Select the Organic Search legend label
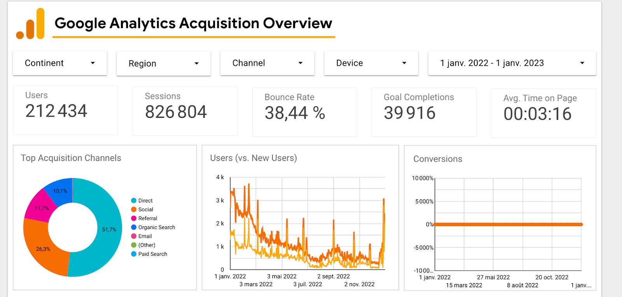The width and height of the screenshot is (622, 297). [157, 227]
